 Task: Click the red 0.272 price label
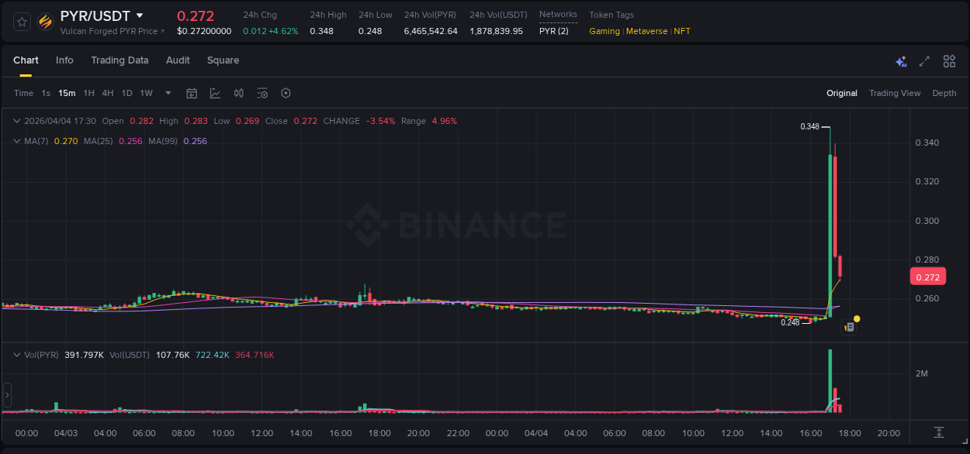pyautogui.click(x=929, y=276)
